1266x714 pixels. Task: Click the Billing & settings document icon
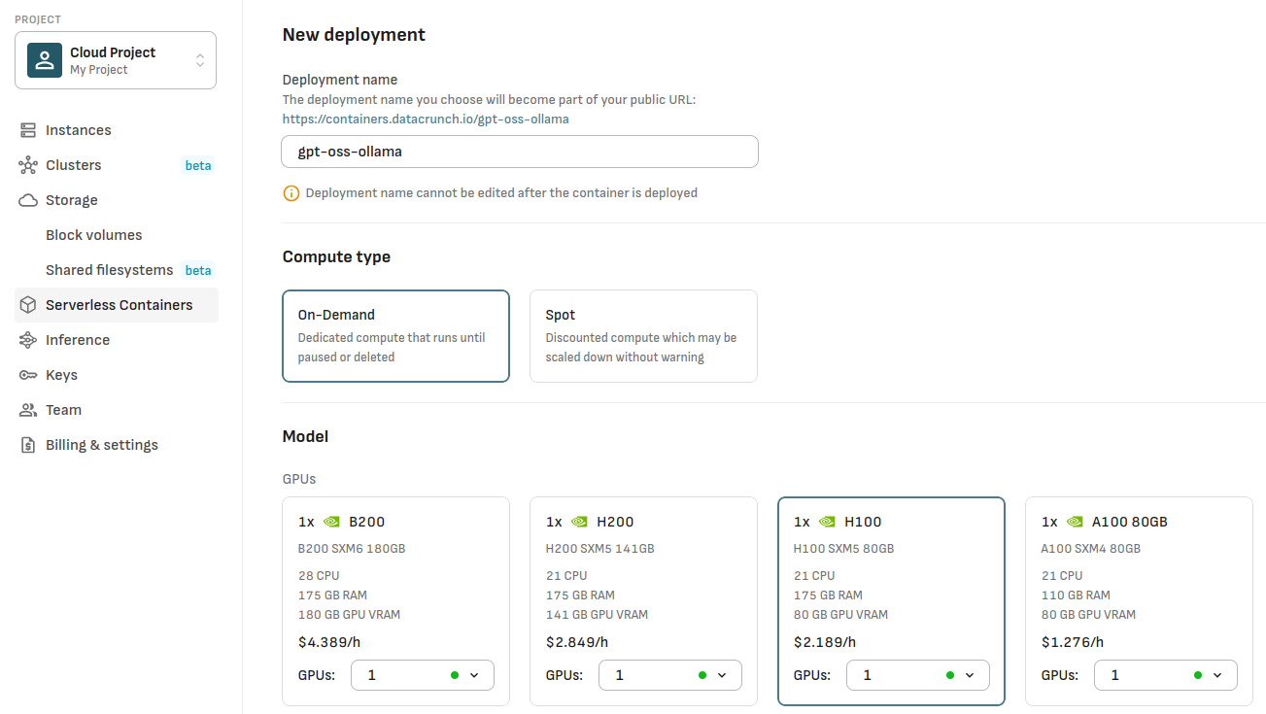coord(28,445)
